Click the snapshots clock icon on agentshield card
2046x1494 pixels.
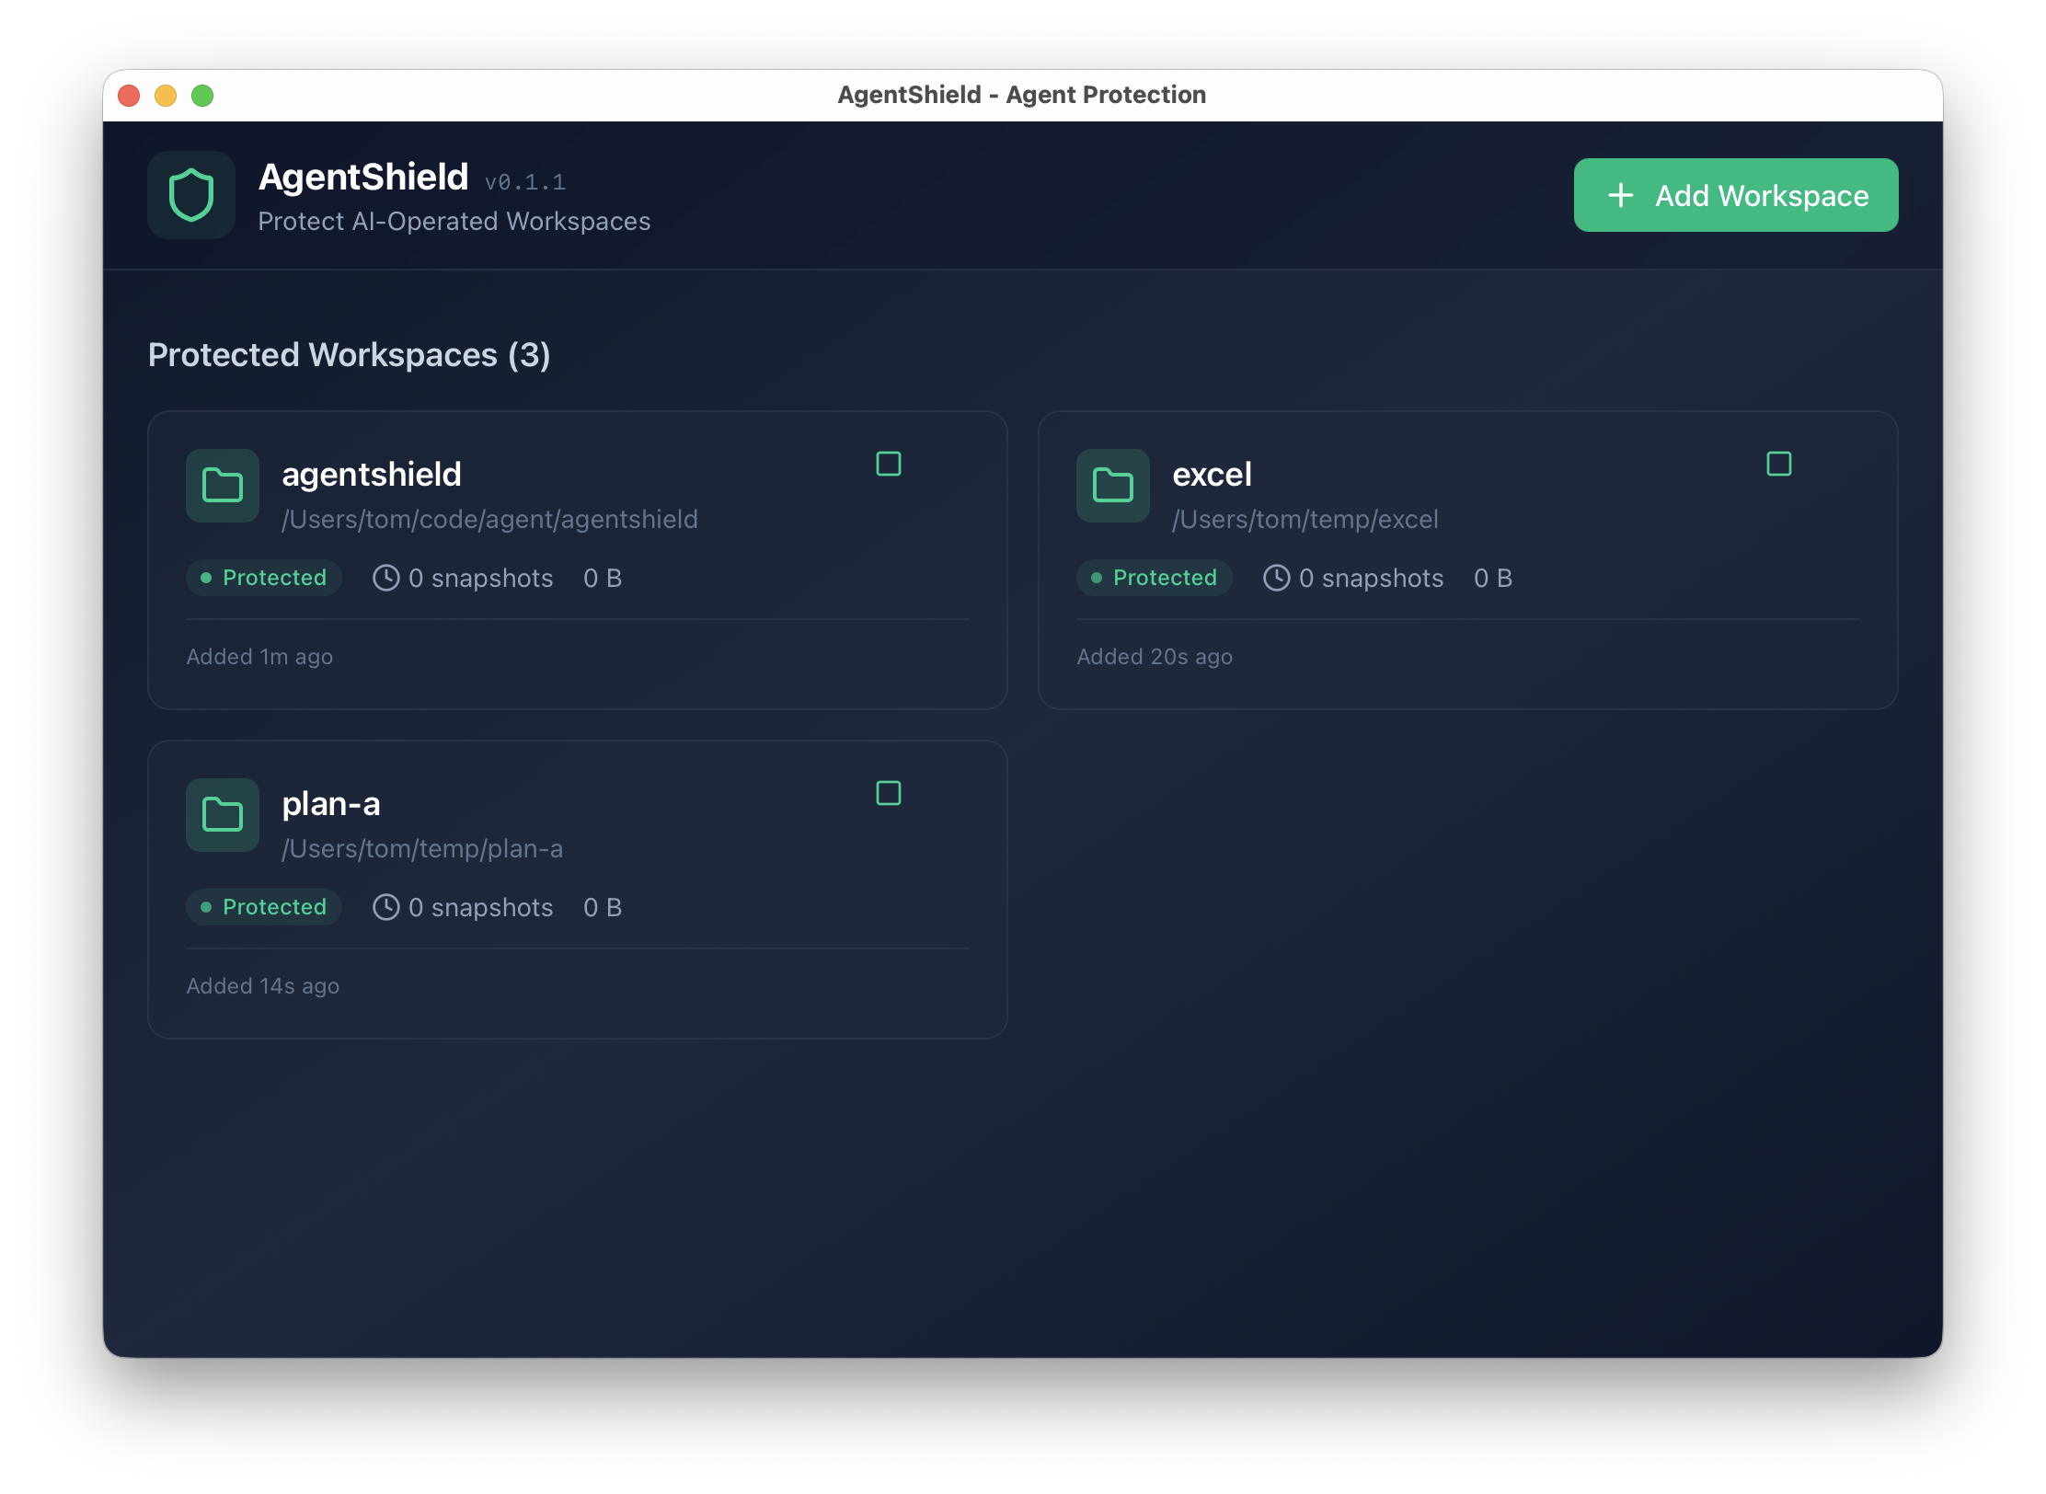pyautogui.click(x=386, y=578)
